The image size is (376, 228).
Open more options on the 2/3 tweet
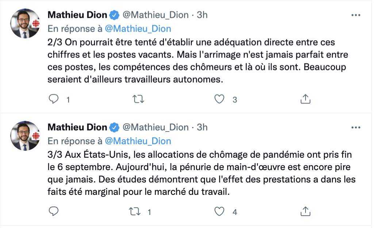pos(356,15)
